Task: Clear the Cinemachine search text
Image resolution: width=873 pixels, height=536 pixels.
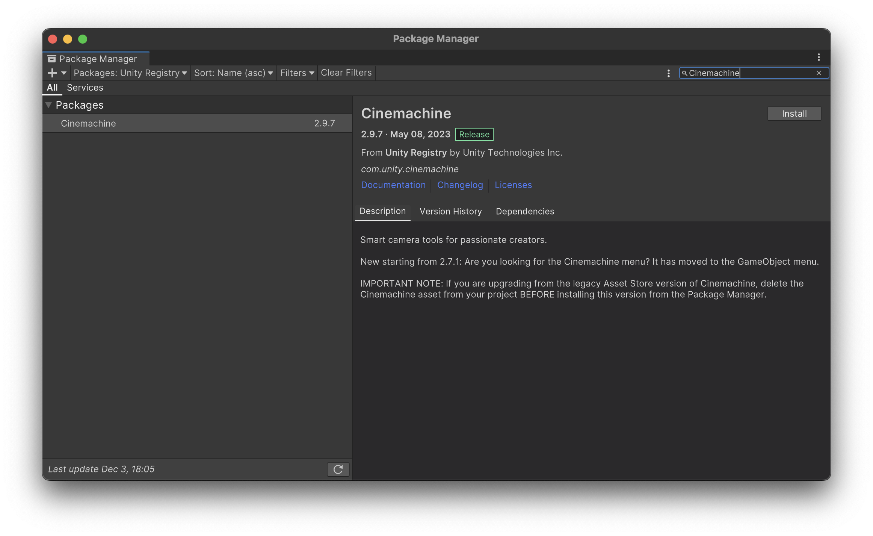Action: coord(819,73)
